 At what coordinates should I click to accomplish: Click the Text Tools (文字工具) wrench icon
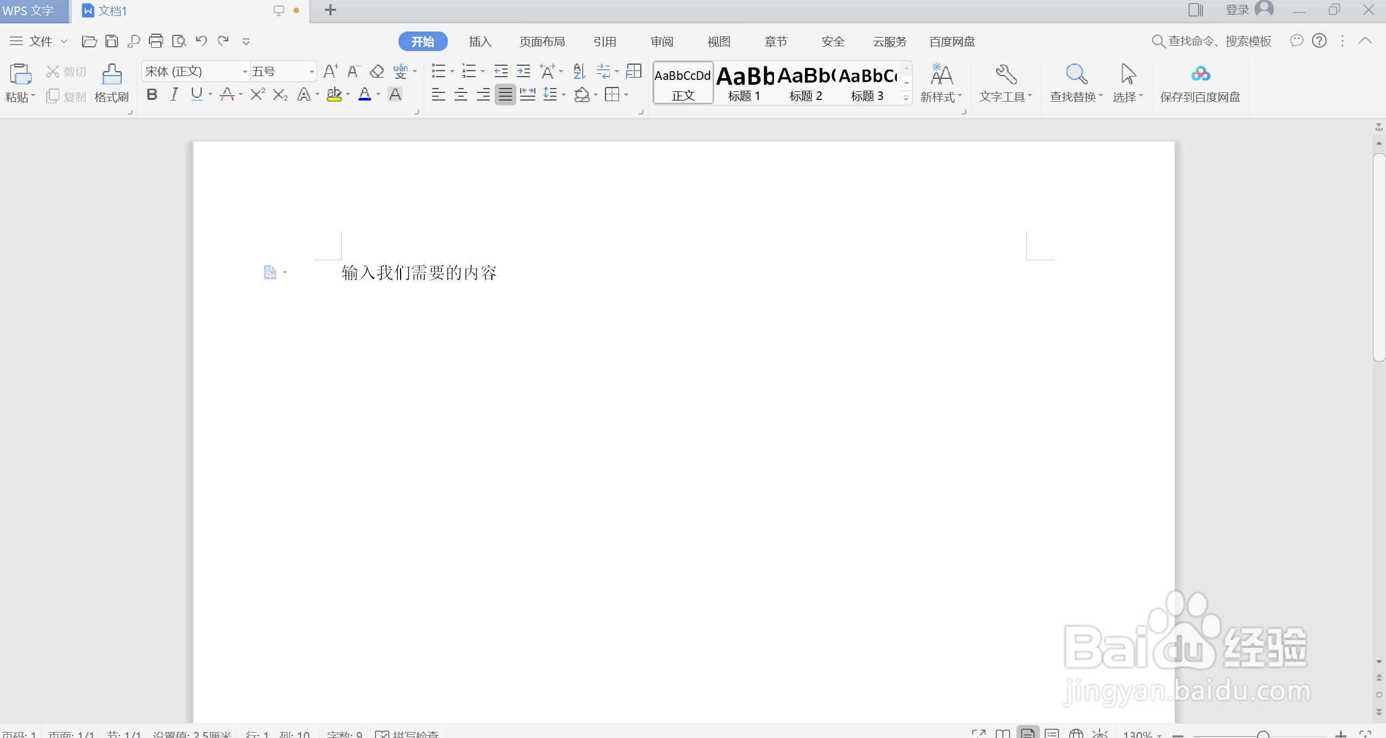click(1005, 74)
